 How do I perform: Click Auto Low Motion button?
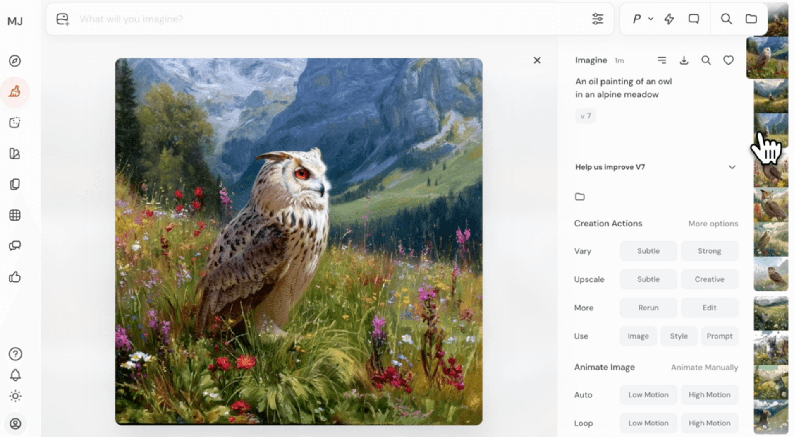tap(648, 395)
